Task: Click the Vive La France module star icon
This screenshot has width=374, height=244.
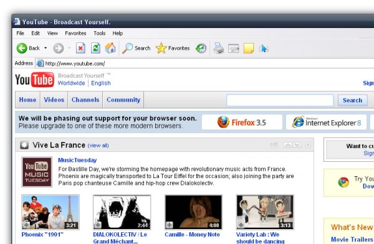Action: pos(24,145)
